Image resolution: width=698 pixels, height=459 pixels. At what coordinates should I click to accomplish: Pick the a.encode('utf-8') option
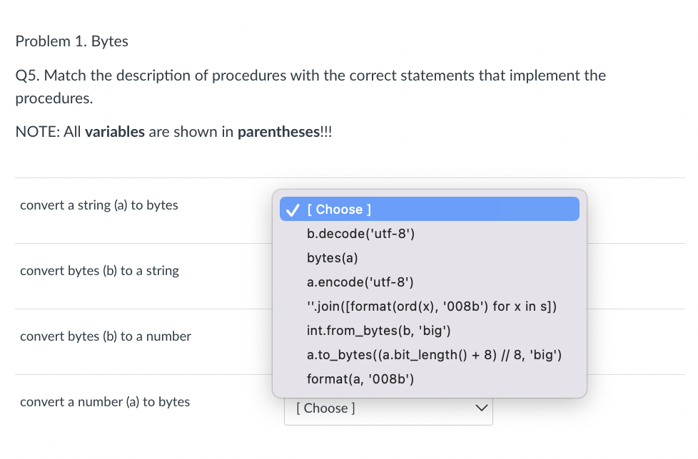360,282
